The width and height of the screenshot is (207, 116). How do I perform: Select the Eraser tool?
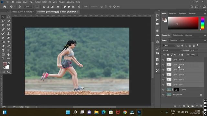[x=8, y=38]
